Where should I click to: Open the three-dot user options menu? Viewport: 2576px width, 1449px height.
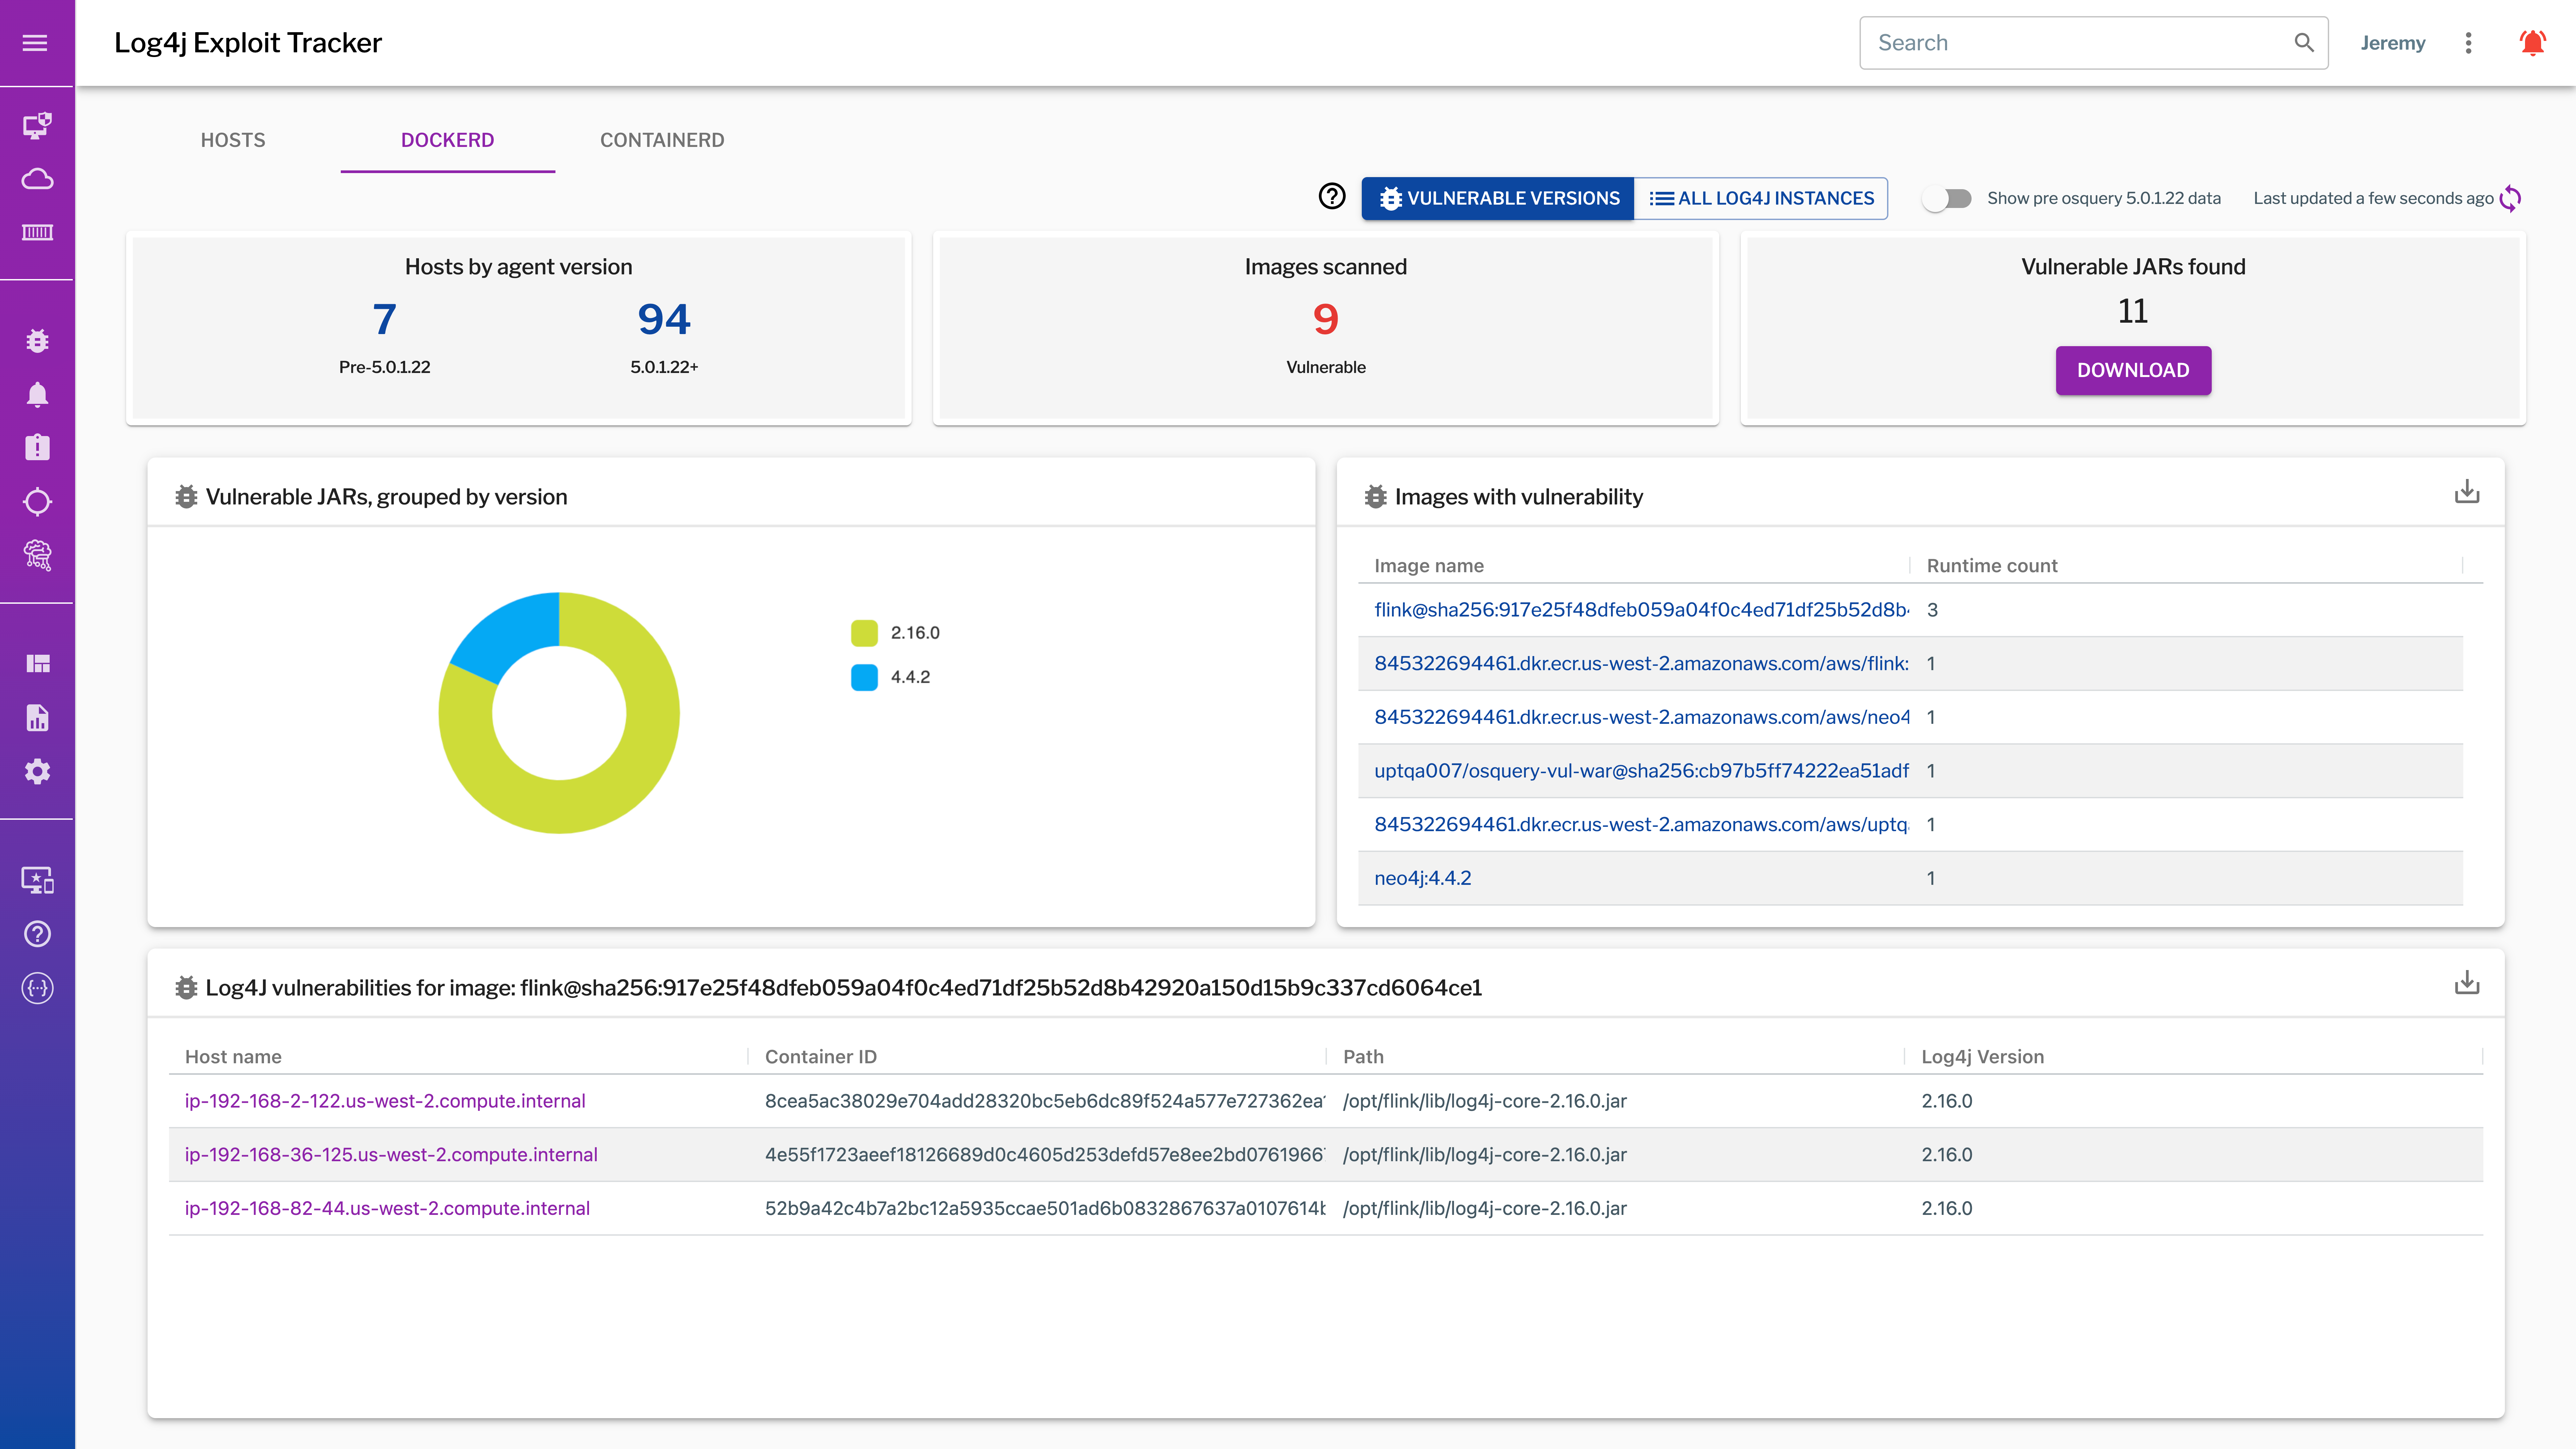point(2468,43)
